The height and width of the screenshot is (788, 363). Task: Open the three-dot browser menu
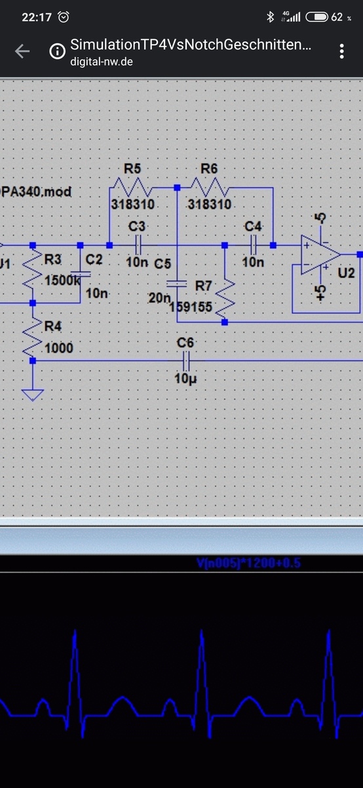(x=341, y=52)
